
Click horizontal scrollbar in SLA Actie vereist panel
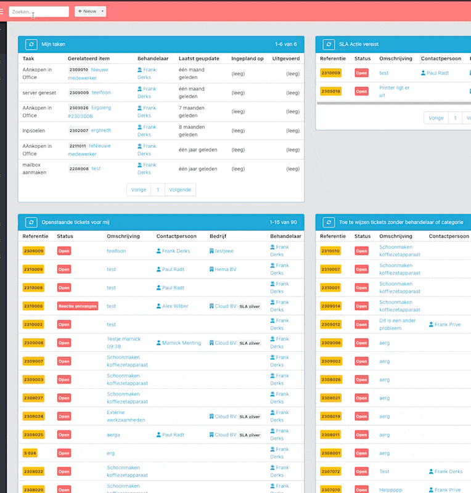pyautogui.click(x=394, y=103)
